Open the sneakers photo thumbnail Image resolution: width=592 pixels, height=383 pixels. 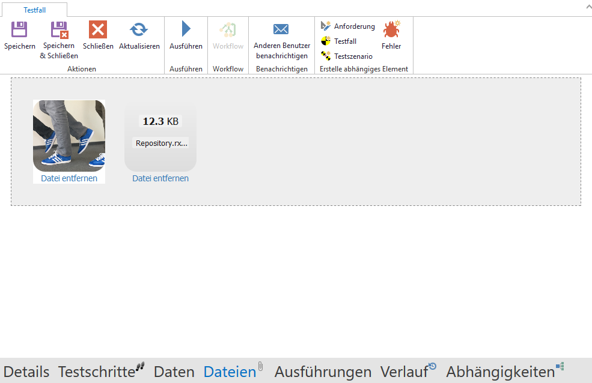[69, 136]
